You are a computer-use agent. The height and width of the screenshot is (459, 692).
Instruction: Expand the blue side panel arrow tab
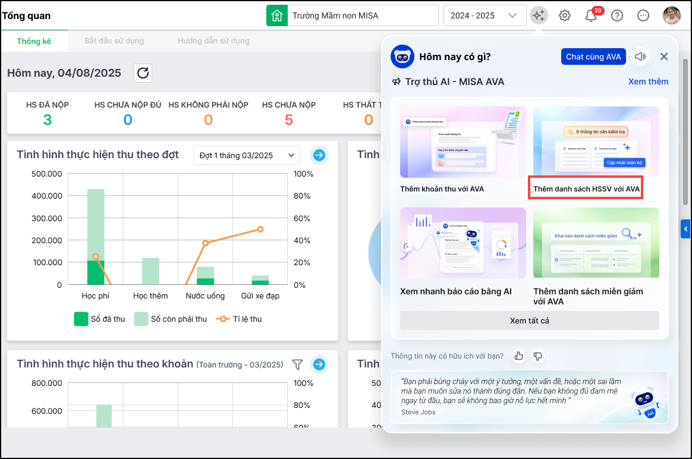point(685,228)
